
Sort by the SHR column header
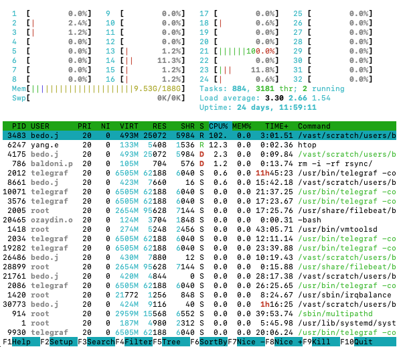click(187, 126)
